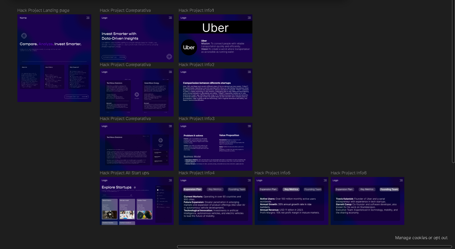Open hamburger menu in Invest Smarter frame
This screenshot has height=249, width=455.
click(170, 18)
